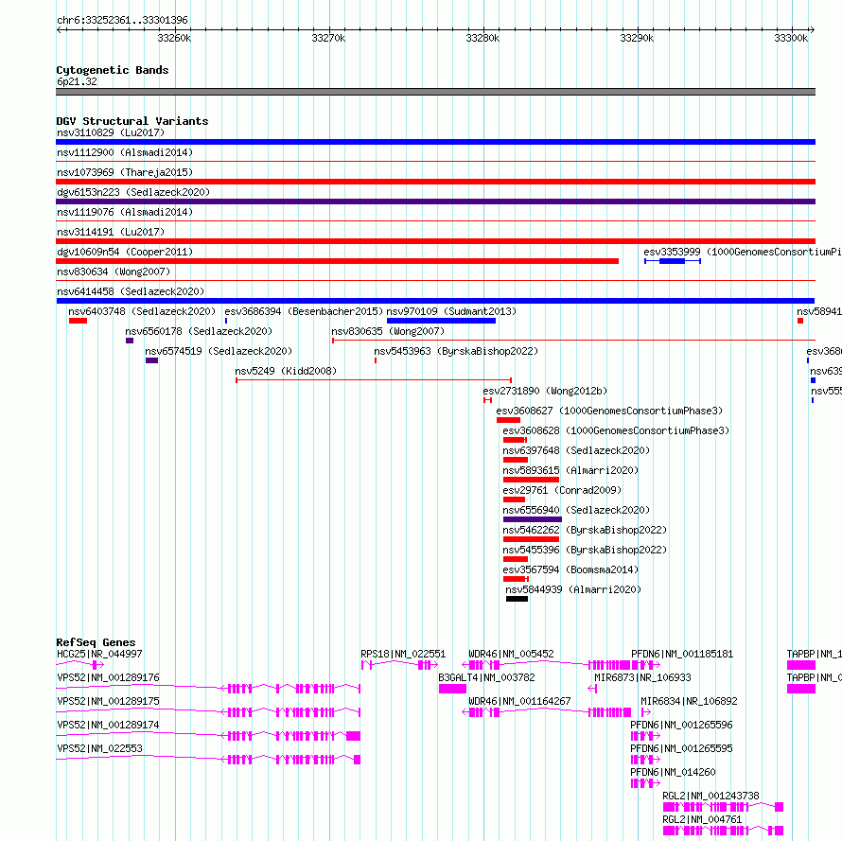Open VPS52|NM_001289174 transcript
This screenshot has height=841, width=842.
pos(208,736)
